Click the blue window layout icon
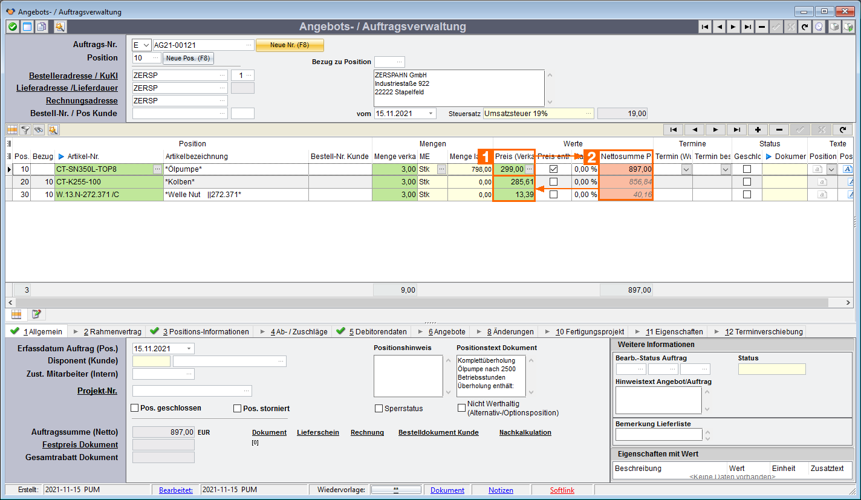 [x=27, y=27]
